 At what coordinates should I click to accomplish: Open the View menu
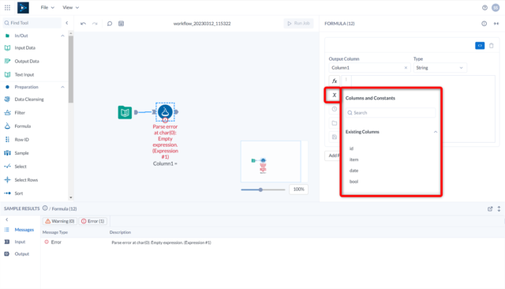tap(70, 7)
